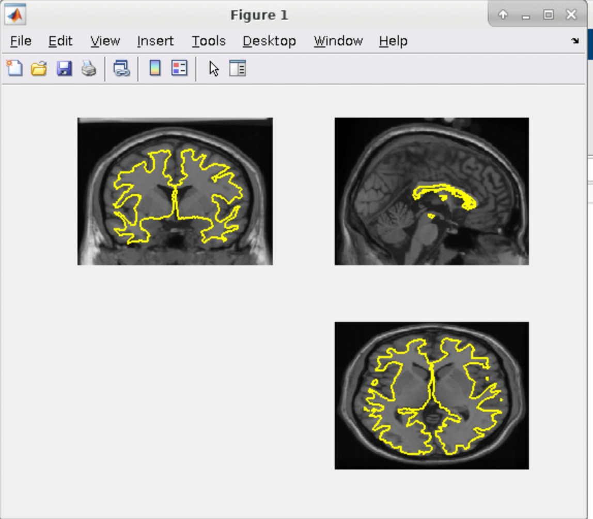Screen dimensions: 593x519
Task: Expand the Insert menu
Action: coord(155,41)
